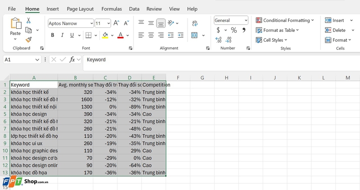Screen dimensions: 360x190
Task: Expand the underline style arrow
Action: [79, 35]
